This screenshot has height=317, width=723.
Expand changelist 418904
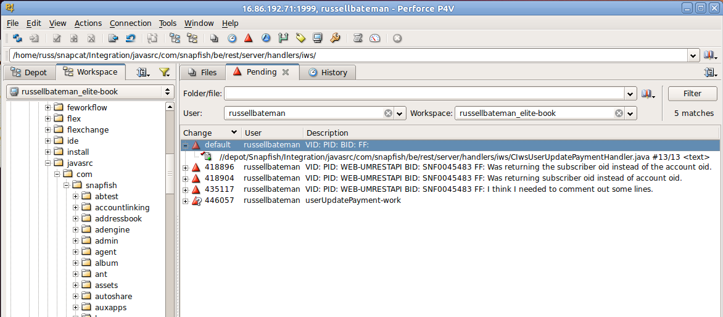tap(186, 178)
